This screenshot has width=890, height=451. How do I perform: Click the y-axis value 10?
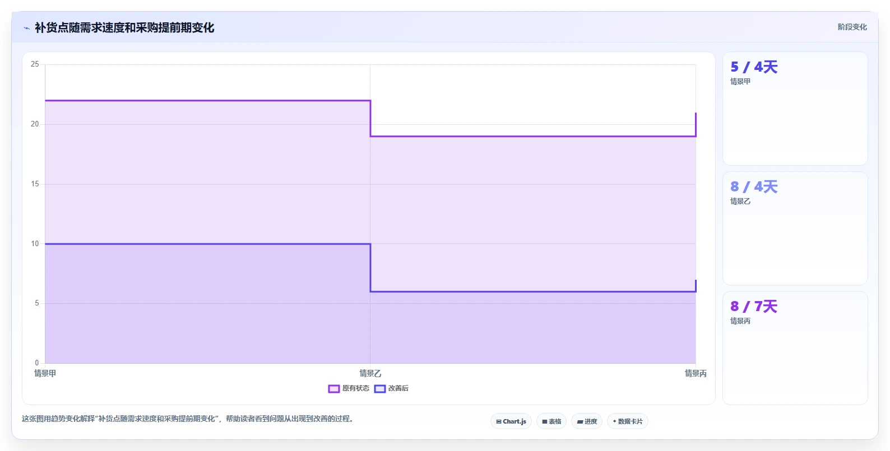pyautogui.click(x=35, y=244)
